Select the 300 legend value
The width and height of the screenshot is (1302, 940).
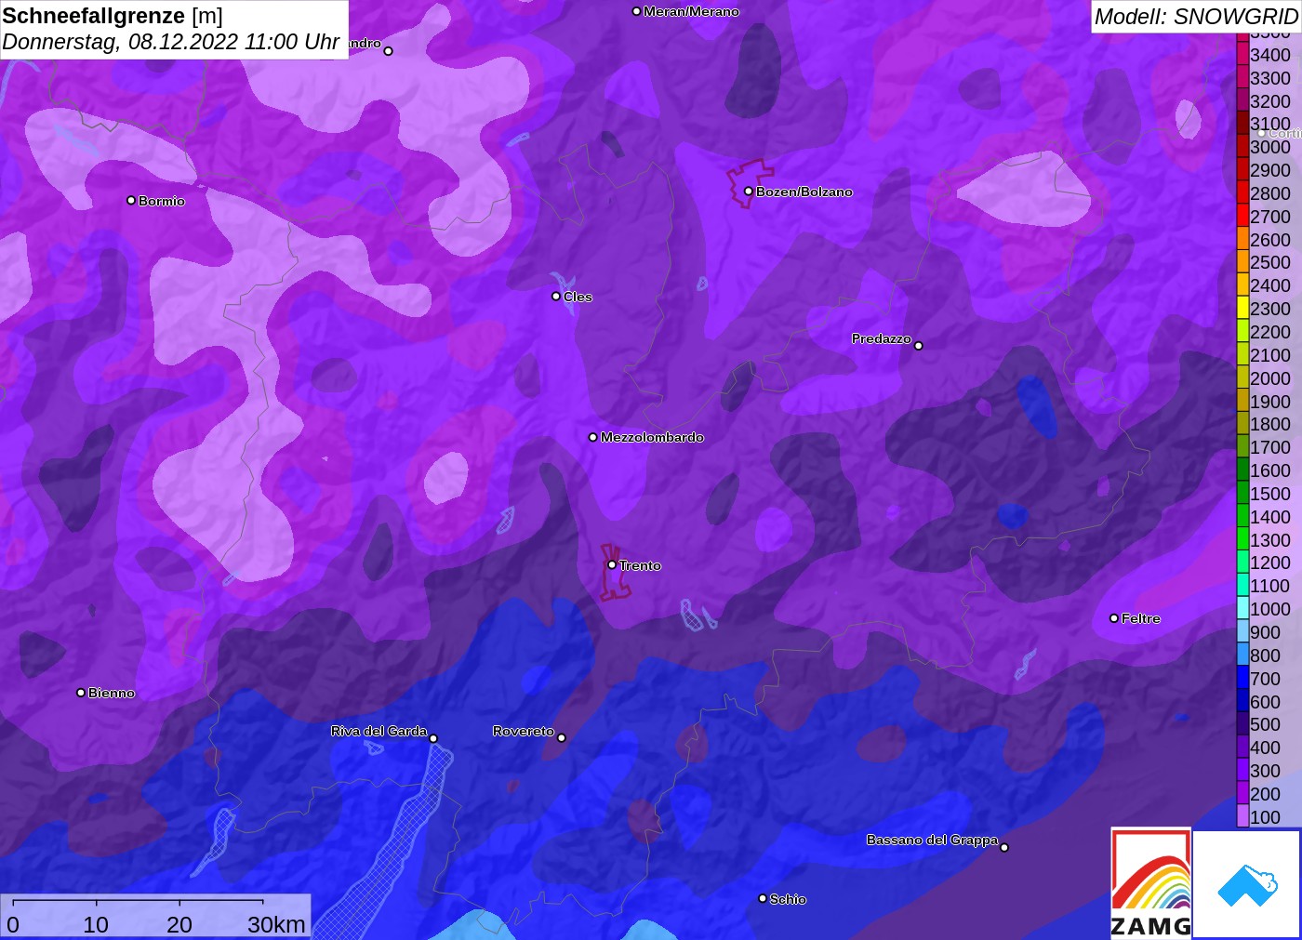(x=1265, y=771)
